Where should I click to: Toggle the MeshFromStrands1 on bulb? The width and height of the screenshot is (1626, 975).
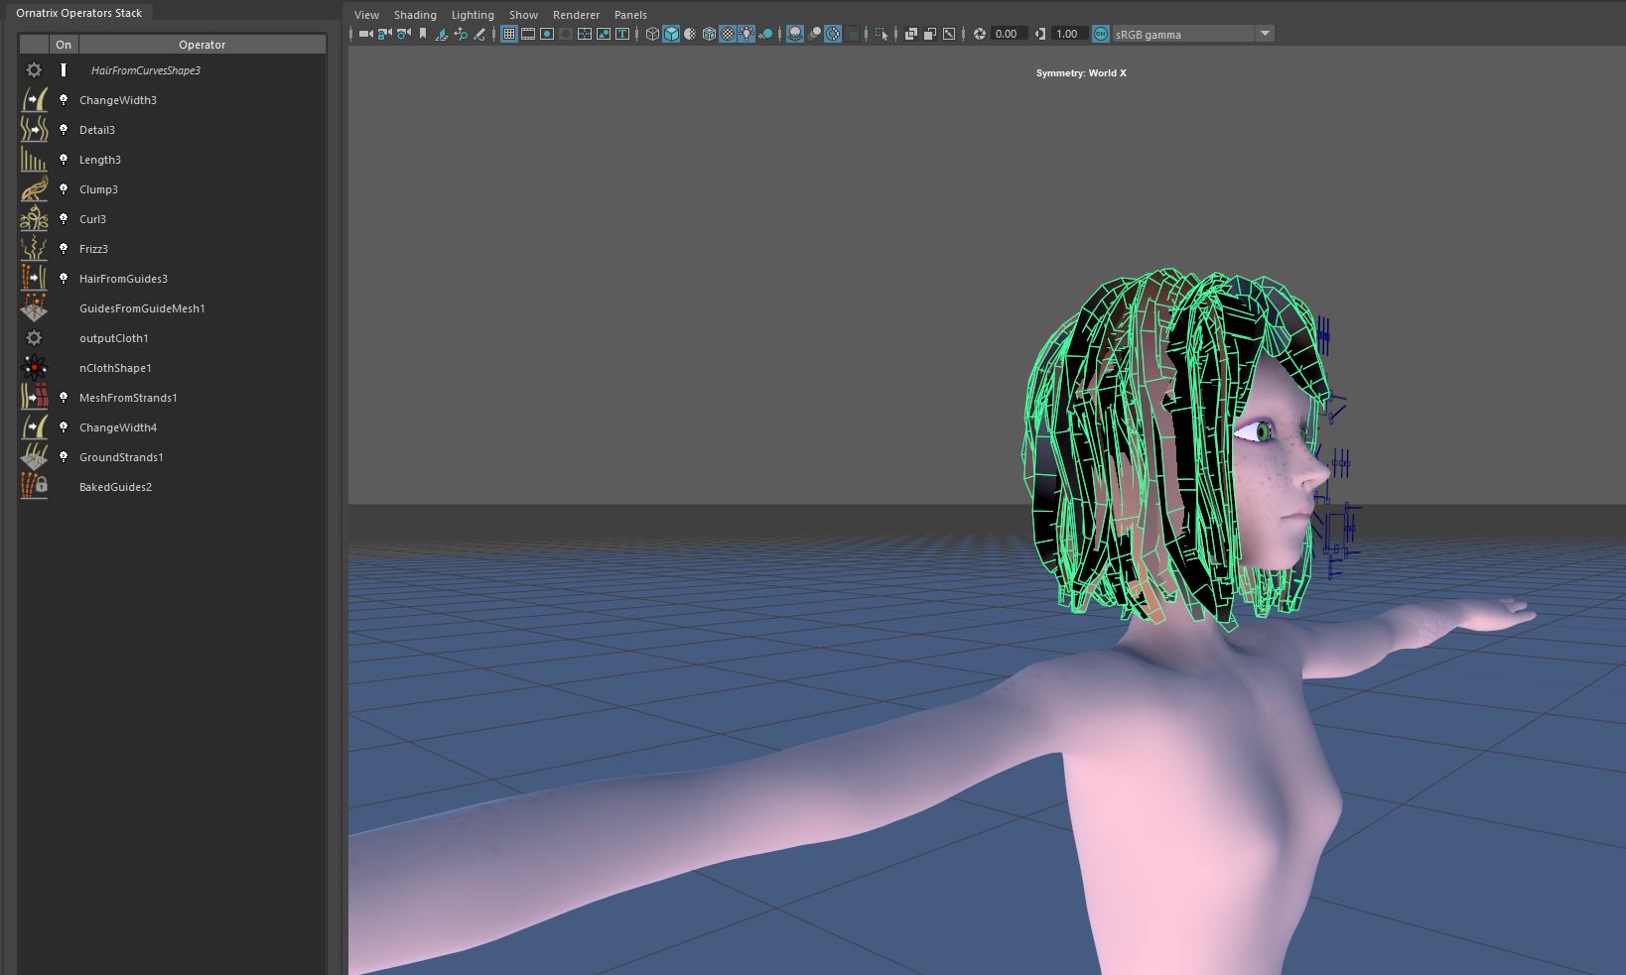pyautogui.click(x=64, y=398)
